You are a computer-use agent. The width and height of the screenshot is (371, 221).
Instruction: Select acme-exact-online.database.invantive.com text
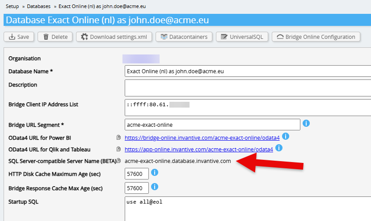pos(178,161)
